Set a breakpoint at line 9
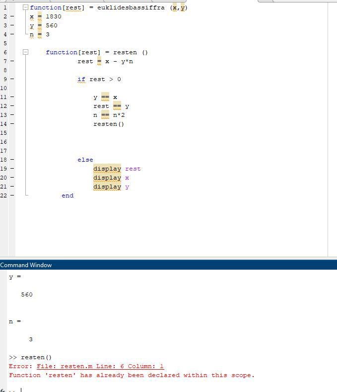Screen dimensions: 337x392 click(x=12, y=79)
